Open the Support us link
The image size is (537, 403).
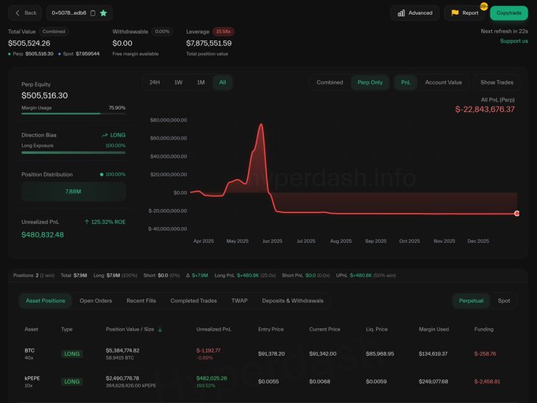(x=514, y=41)
